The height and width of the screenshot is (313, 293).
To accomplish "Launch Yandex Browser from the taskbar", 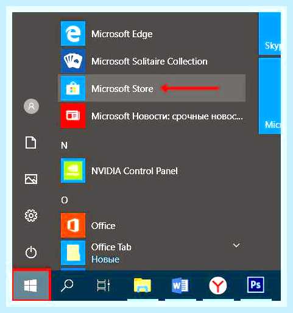I will click(x=218, y=286).
